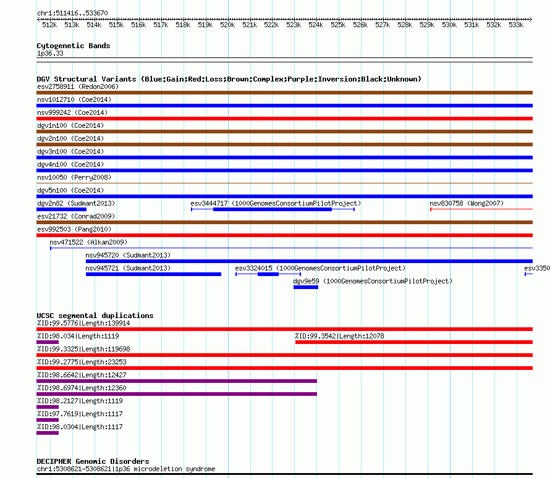Select the %ID:99.5776|Length:139914 duplication label
The image size is (550, 478).
pos(83,323)
